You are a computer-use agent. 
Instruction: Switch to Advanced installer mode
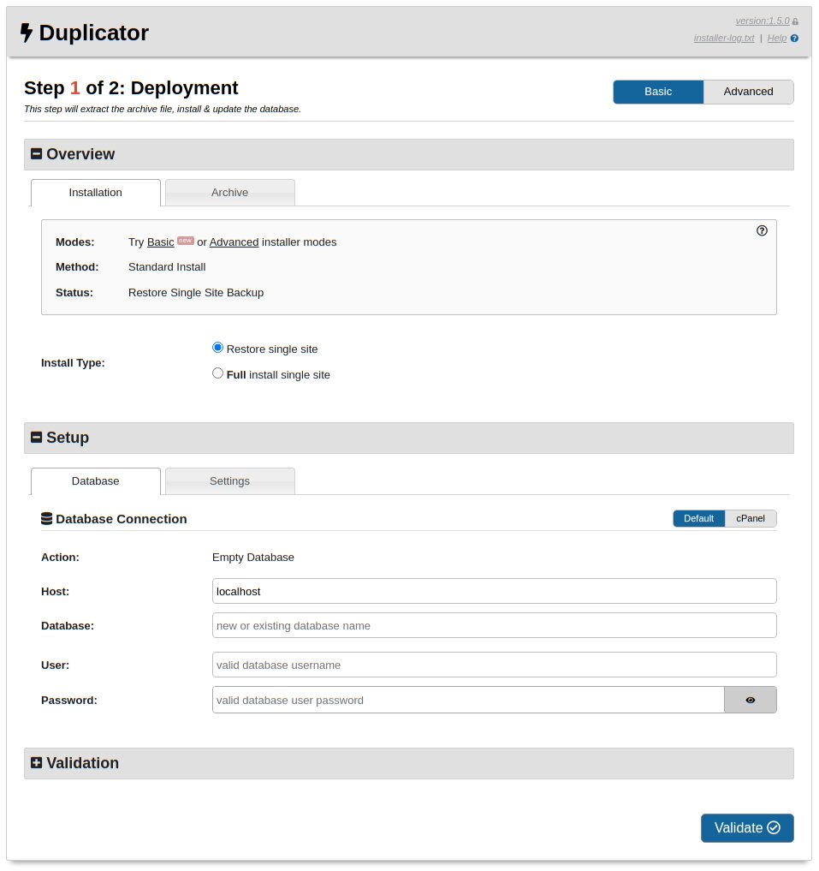coord(748,92)
